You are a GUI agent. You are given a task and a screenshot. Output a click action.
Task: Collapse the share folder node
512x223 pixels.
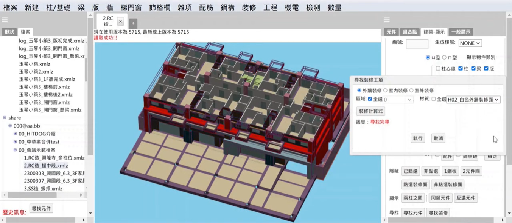pyautogui.click(x=5, y=118)
